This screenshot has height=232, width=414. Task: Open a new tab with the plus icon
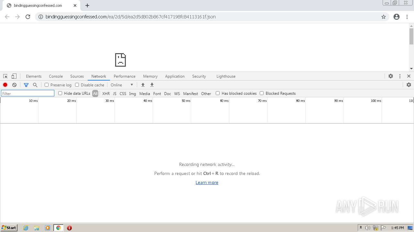click(x=87, y=5)
